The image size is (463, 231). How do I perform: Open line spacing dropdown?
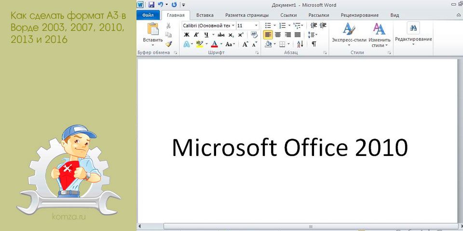click(313, 35)
